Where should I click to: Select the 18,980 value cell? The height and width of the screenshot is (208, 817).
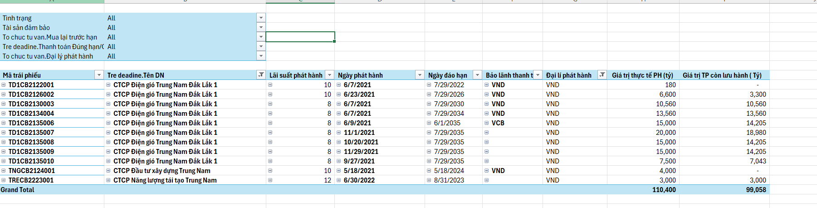coord(724,133)
